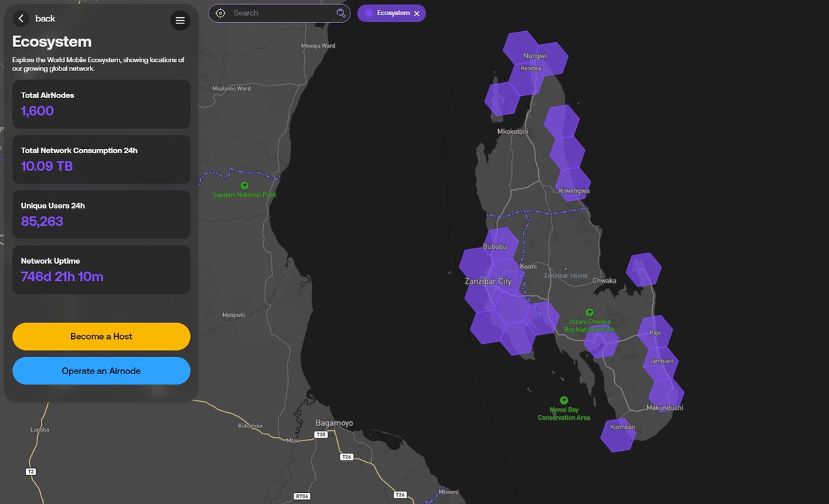This screenshot has width=829, height=504.
Task: Click the 'Mtoni' map label
Action: pyautogui.click(x=294, y=440)
